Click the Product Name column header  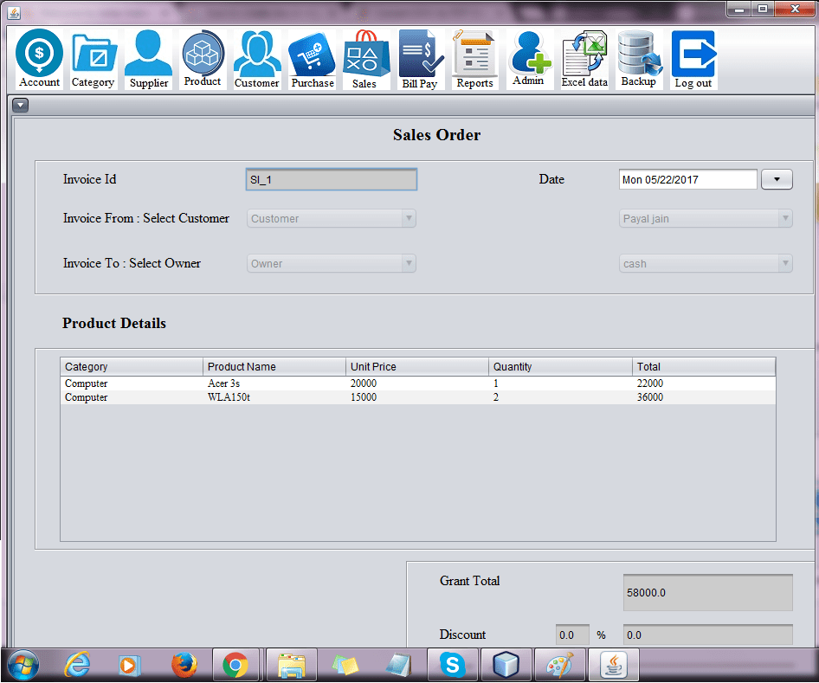click(274, 366)
